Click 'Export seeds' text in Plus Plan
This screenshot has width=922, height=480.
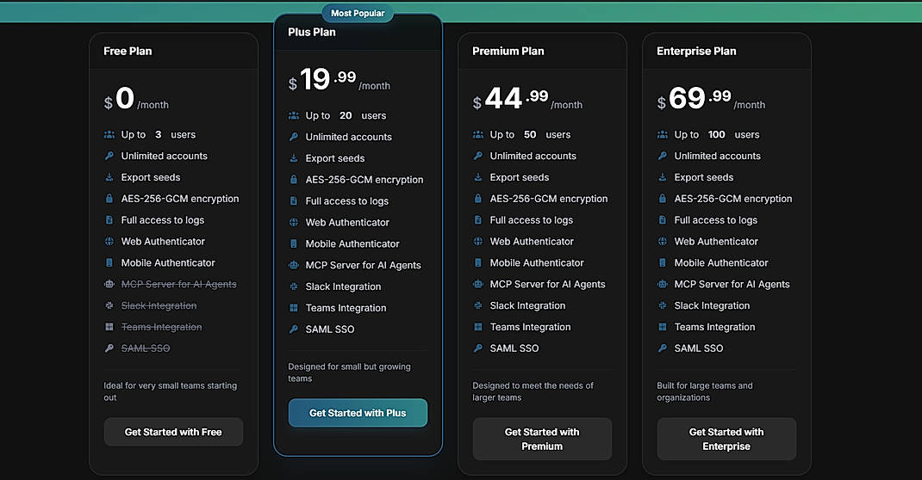pyautogui.click(x=335, y=158)
